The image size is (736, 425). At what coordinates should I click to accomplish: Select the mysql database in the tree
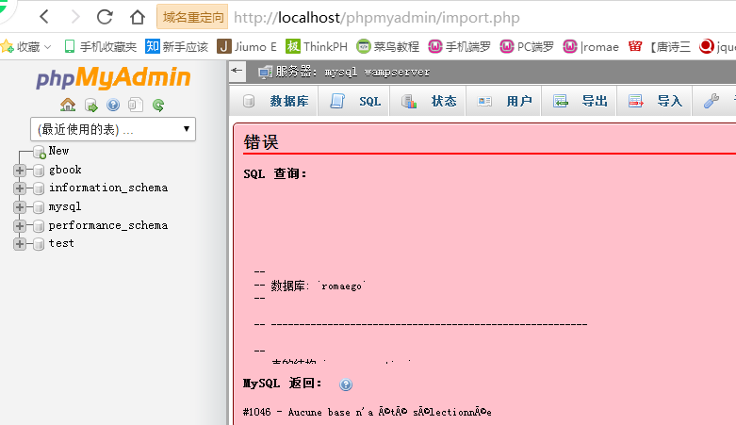[x=65, y=206]
